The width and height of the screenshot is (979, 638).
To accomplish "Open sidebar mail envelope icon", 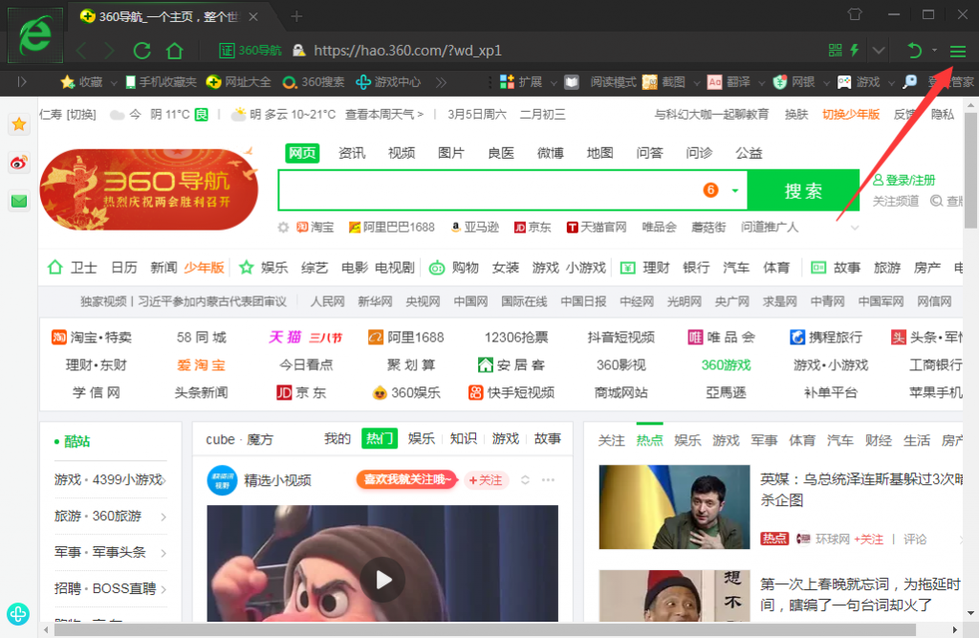I will coord(19,201).
